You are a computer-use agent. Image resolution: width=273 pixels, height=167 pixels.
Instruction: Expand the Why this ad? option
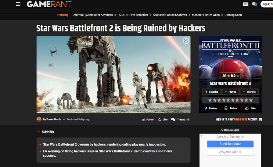(230, 152)
